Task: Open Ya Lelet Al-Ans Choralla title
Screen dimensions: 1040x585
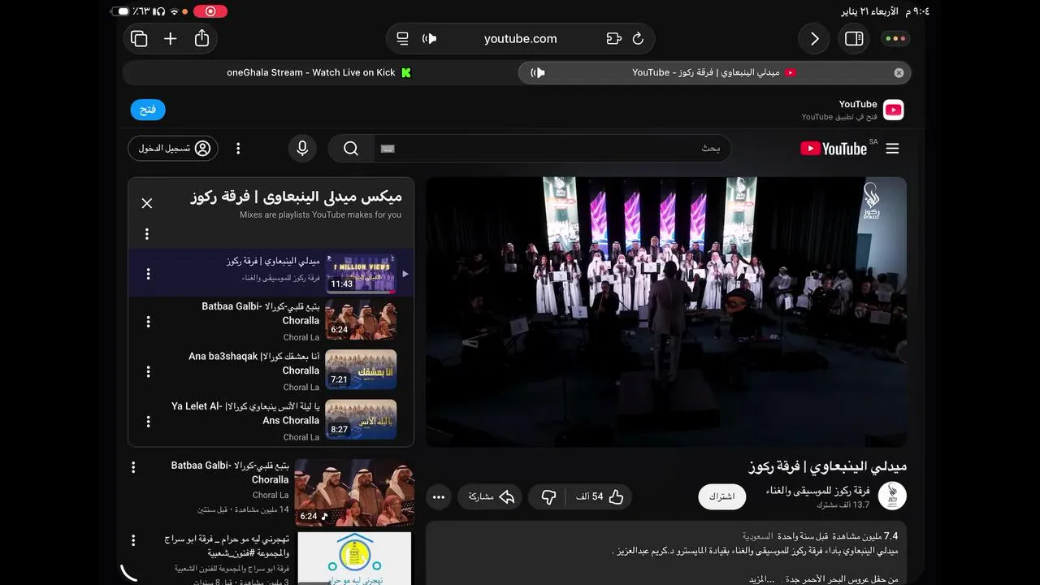Action: click(245, 413)
